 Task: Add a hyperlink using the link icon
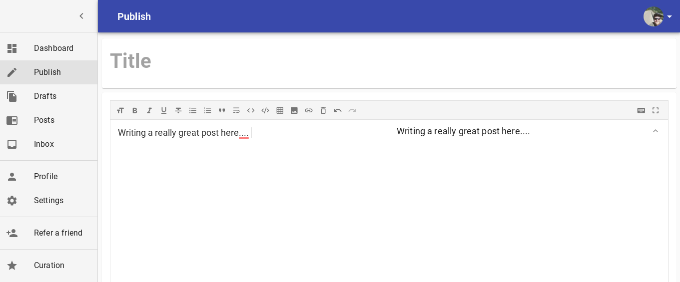coord(309,110)
